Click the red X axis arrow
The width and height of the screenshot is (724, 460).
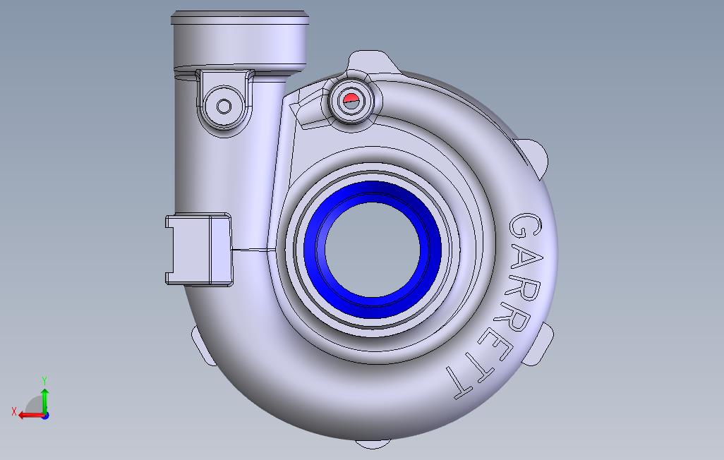(31, 415)
